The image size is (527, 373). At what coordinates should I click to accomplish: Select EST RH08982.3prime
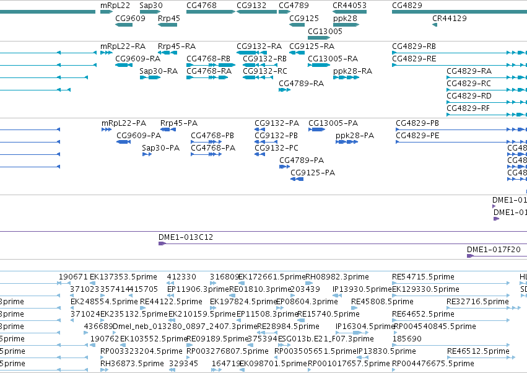point(309,283)
